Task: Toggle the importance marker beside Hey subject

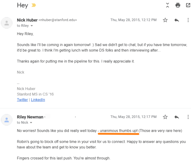Action: [x=34, y=5]
